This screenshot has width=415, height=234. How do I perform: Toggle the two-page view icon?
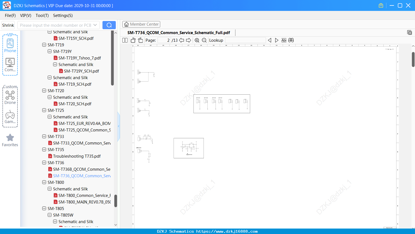coord(125,40)
